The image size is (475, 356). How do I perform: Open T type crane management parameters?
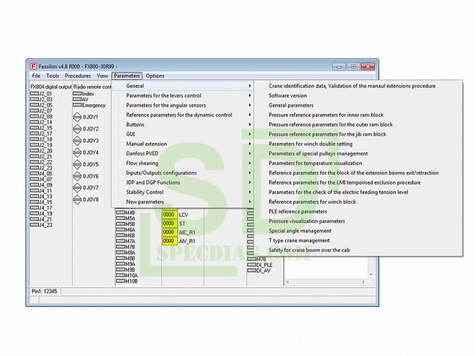click(x=299, y=240)
